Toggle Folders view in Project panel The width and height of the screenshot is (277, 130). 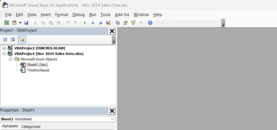point(22,39)
